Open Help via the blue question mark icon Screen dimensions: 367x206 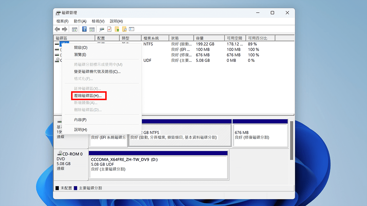coord(84,29)
